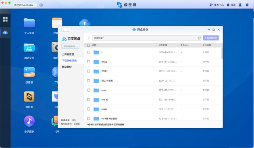Go forward with the right arrow

(68, 30)
